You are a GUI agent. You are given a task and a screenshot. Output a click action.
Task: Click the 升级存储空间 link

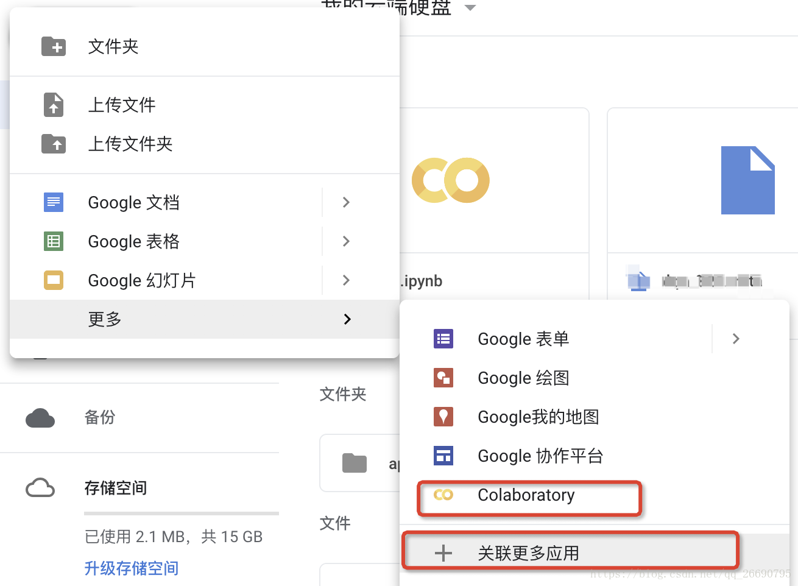coord(132,568)
